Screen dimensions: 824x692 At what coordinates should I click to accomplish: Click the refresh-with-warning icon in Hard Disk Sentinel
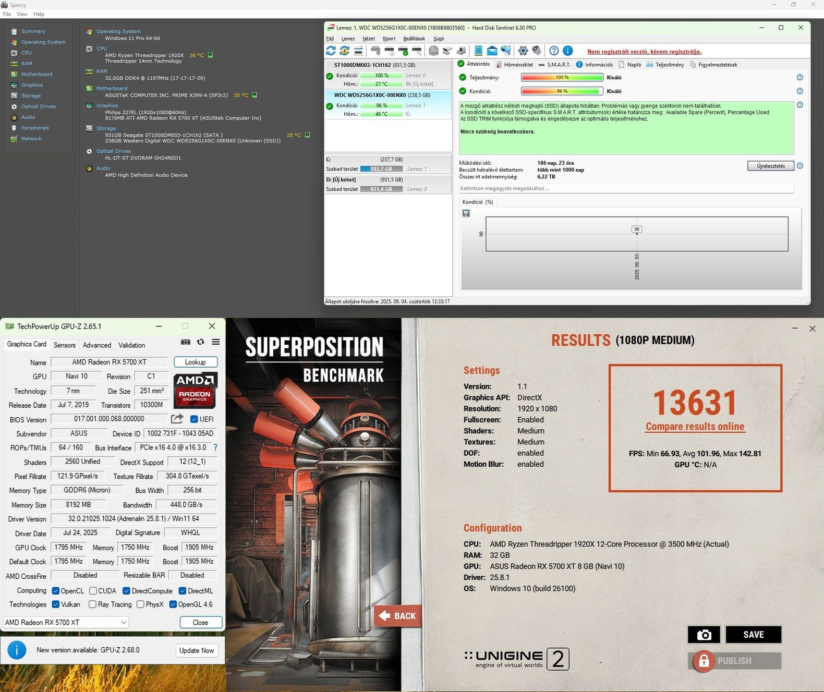[x=345, y=51]
